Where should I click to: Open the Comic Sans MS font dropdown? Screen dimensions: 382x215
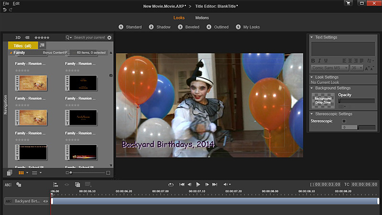click(329, 68)
